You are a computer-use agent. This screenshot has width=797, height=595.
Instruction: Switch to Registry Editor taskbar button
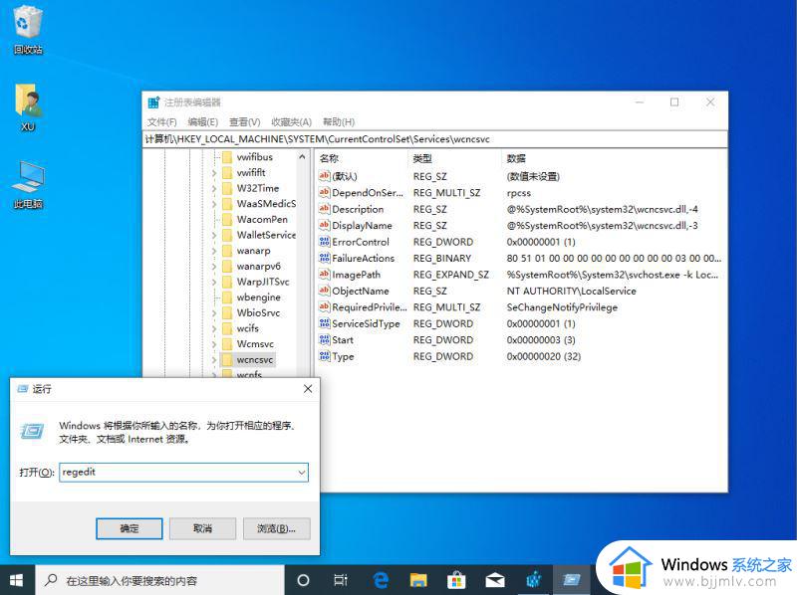[533, 580]
